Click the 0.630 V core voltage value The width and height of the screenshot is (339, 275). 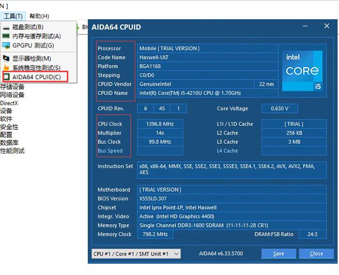[x=280, y=108]
